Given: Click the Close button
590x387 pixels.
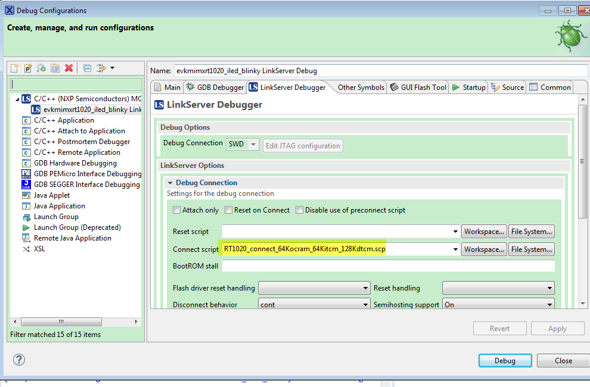Looking at the screenshot, I should [563, 360].
